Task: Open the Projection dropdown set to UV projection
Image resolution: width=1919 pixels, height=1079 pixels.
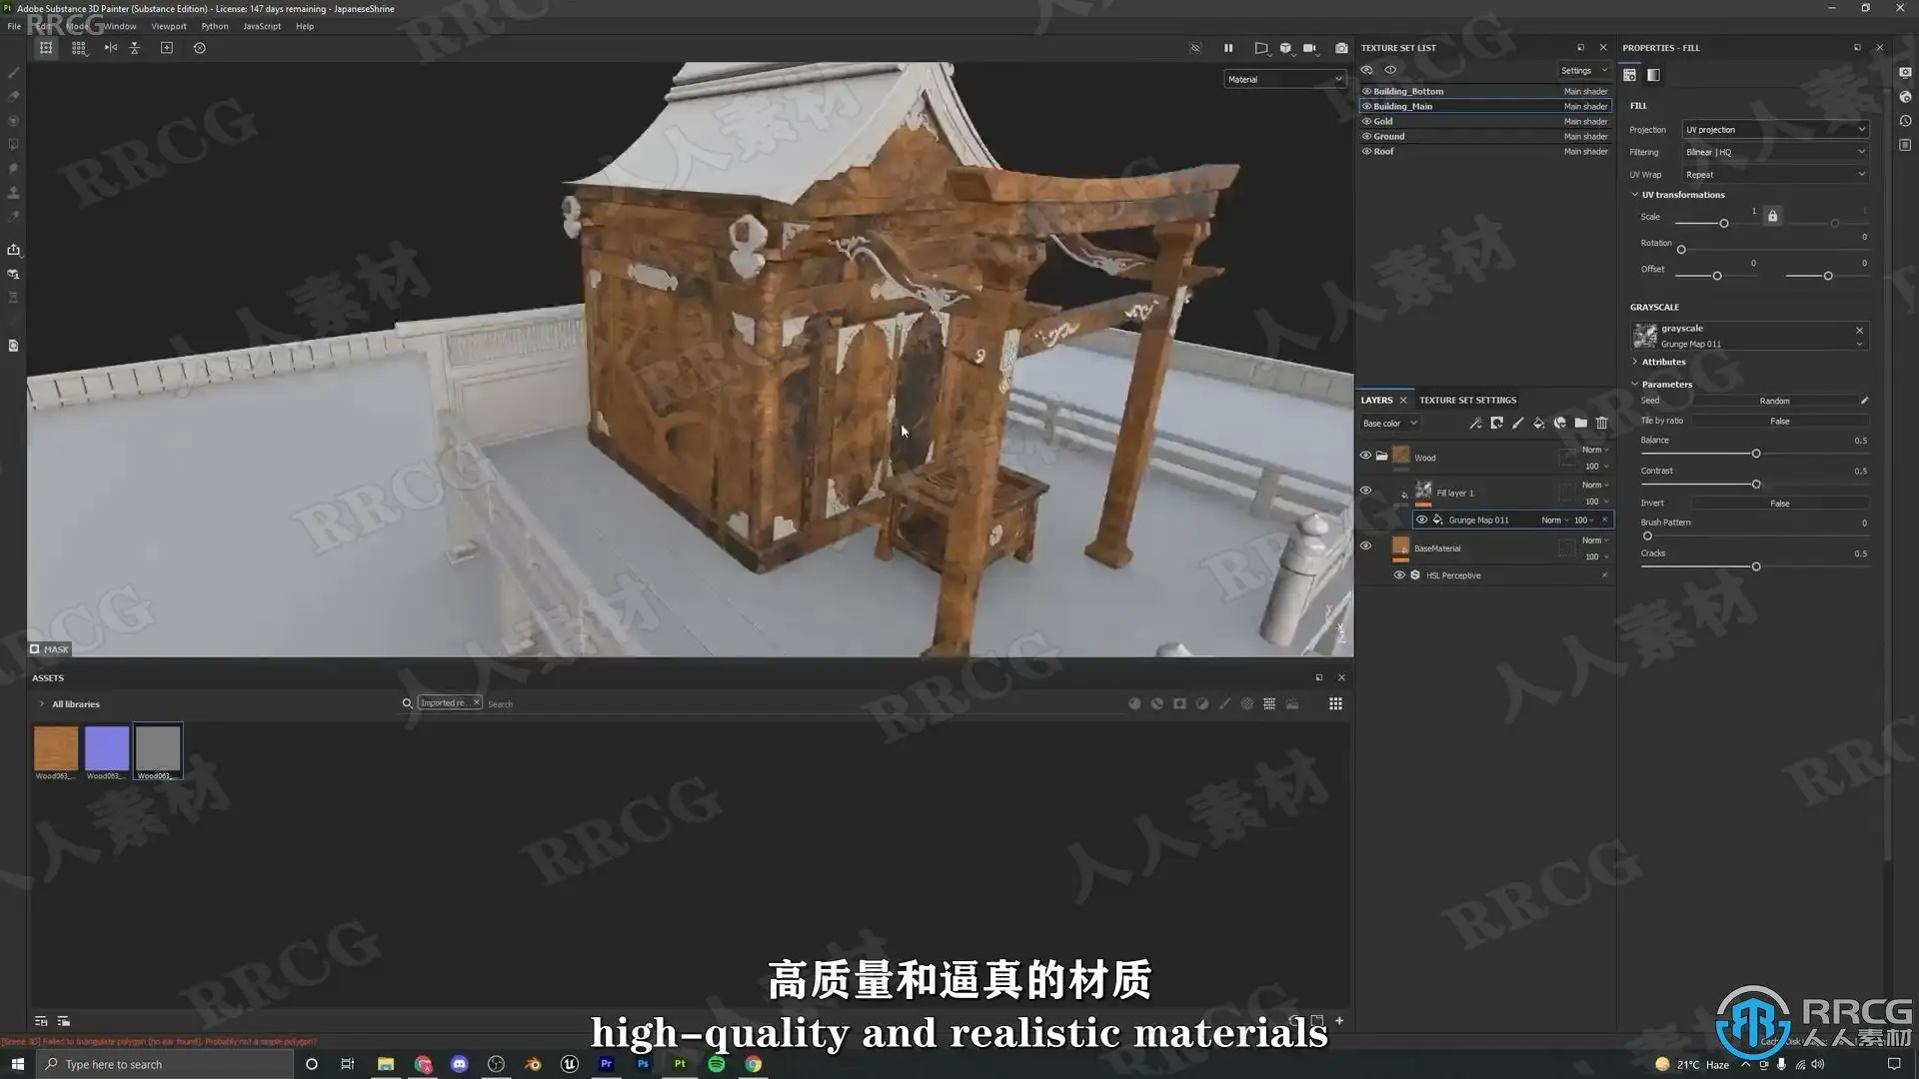Action: pyautogui.click(x=1774, y=130)
